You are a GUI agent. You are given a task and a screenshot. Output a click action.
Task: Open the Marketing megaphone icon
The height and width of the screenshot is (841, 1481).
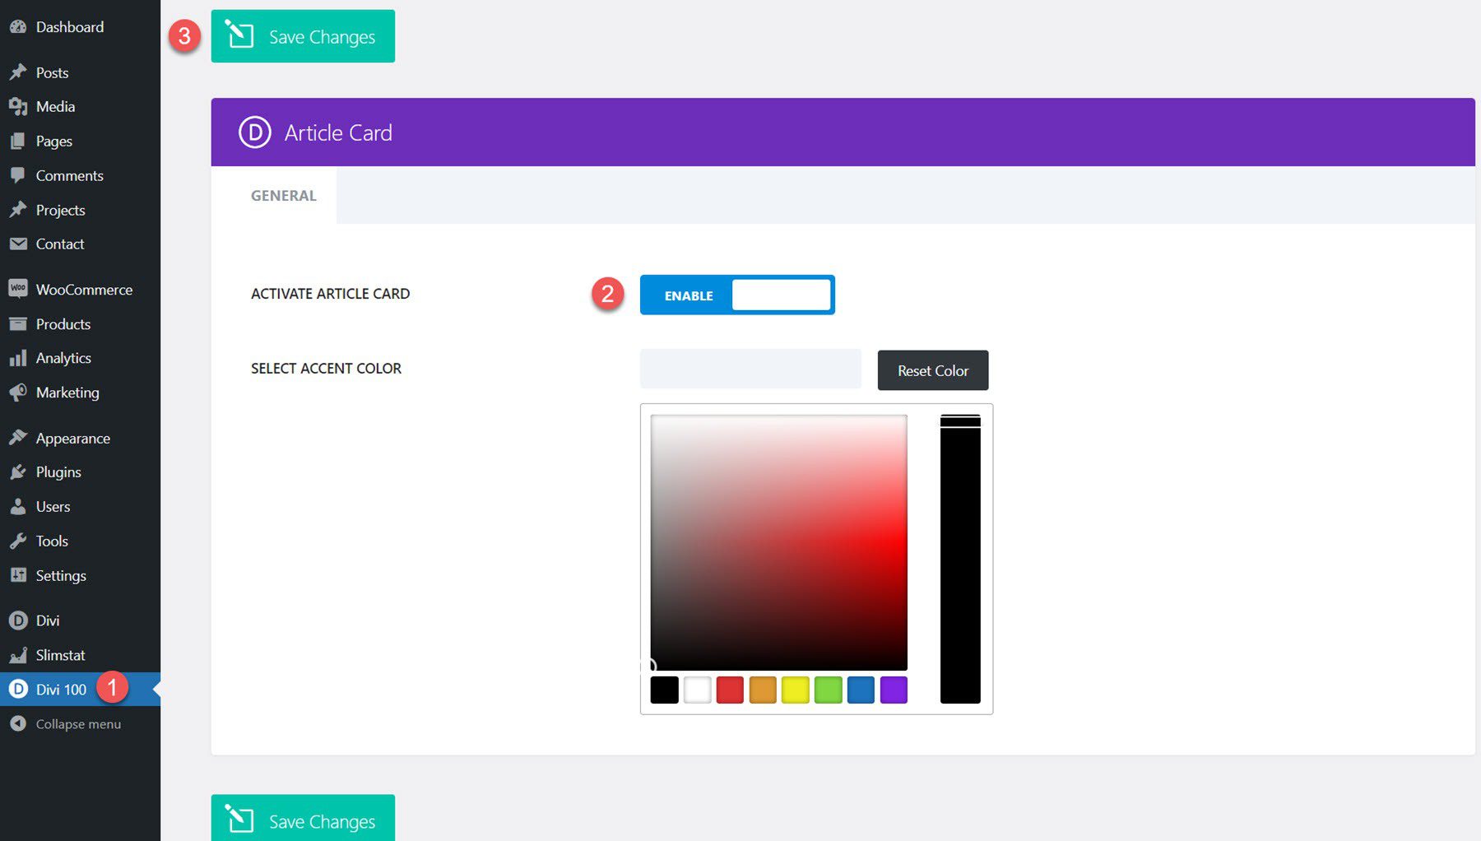(x=18, y=393)
